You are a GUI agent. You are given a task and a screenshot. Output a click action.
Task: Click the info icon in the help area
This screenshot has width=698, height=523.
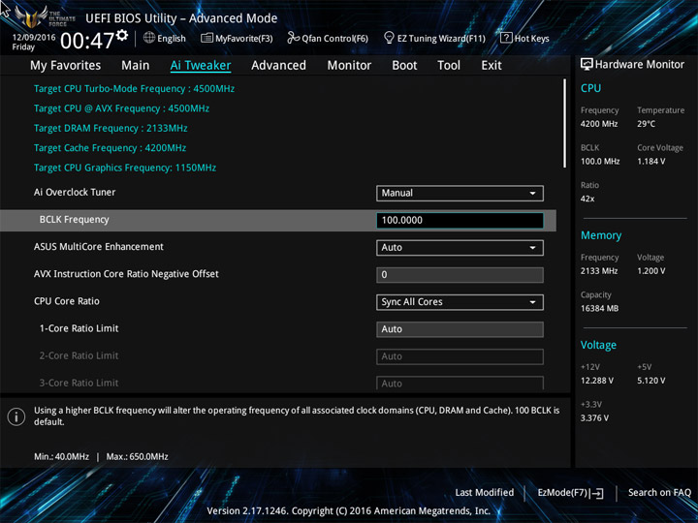16,416
